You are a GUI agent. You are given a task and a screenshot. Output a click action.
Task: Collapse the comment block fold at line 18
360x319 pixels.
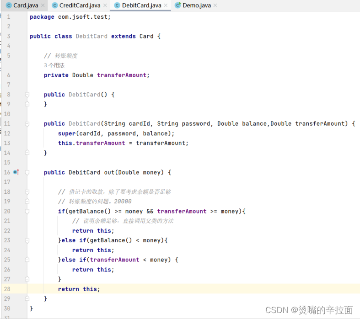27,192
